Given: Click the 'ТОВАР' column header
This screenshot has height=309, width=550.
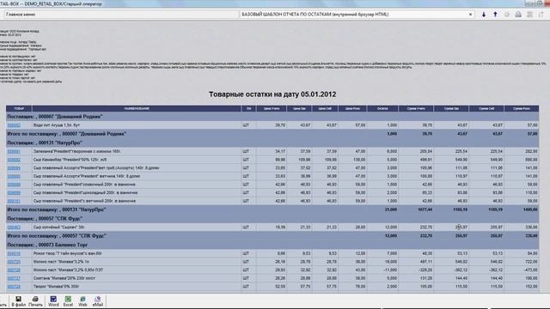Looking at the screenshot, I should click(19, 109).
